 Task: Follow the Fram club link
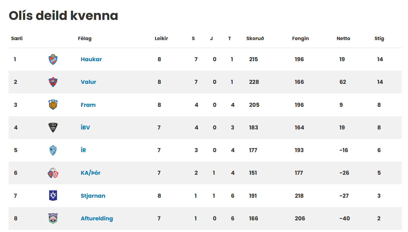(x=88, y=105)
